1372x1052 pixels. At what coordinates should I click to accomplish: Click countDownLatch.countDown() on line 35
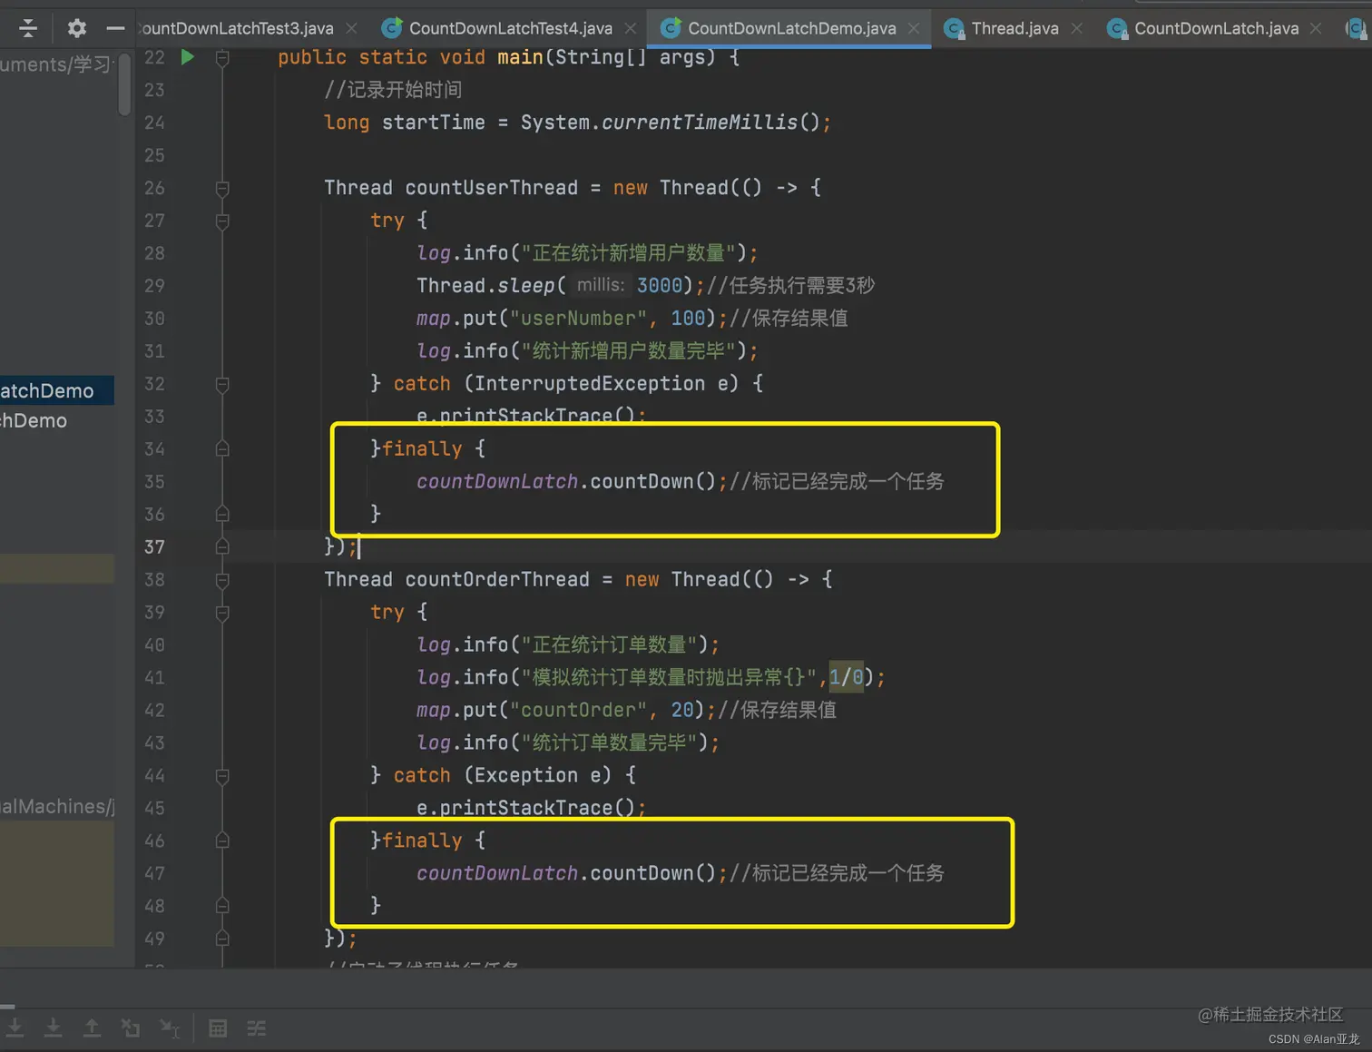566,482
